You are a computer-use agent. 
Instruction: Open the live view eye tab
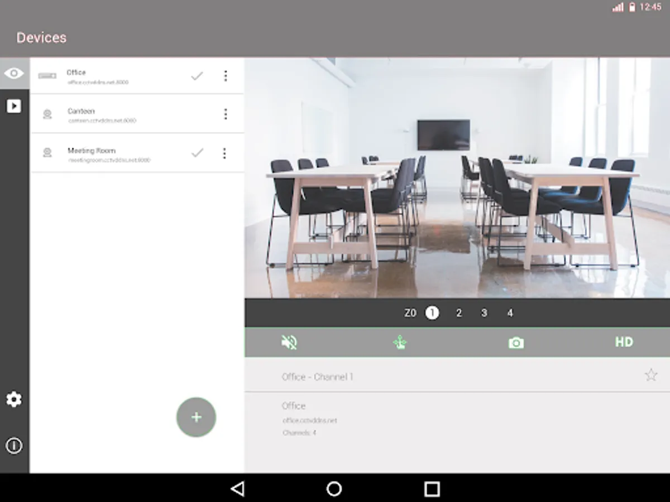pyautogui.click(x=14, y=73)
